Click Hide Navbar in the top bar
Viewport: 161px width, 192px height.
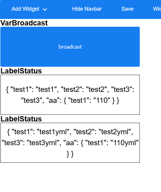(x=87, y=9)
